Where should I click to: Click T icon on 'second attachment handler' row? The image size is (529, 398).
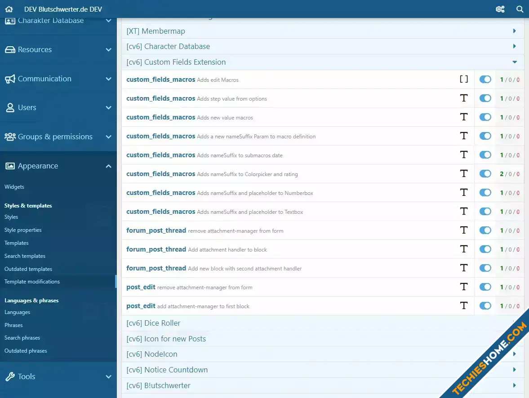click(x=464, y=268)
